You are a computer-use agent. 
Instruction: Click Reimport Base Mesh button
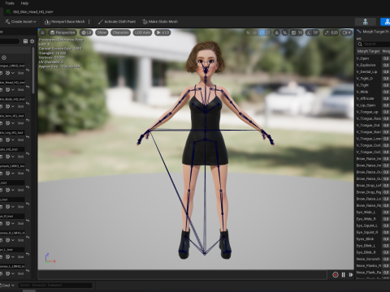pyautogui.click(x=65, y=22)
